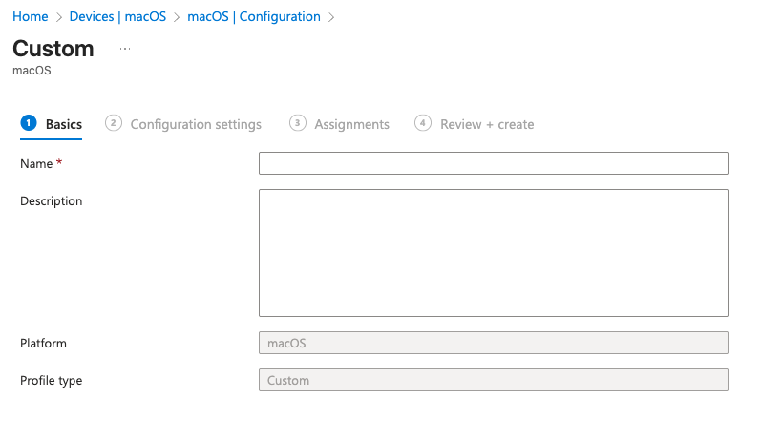Jump to Review + create tab label
The width and height of the screenshot is (761, 421).
[487, 124]
